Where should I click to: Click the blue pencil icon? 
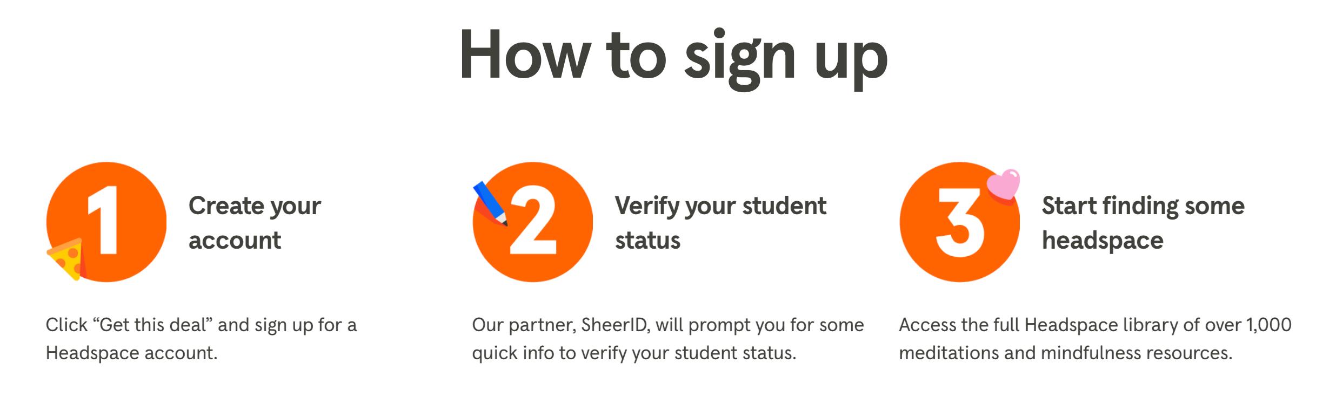pos(490,203)
